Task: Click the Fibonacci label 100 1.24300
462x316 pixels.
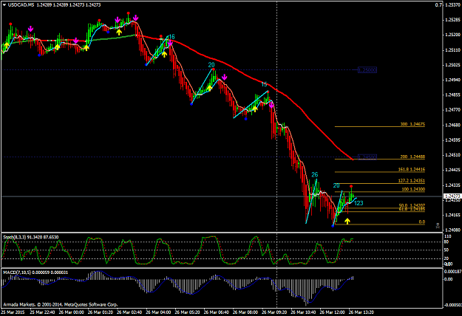Action: click(x=413, y=189)
